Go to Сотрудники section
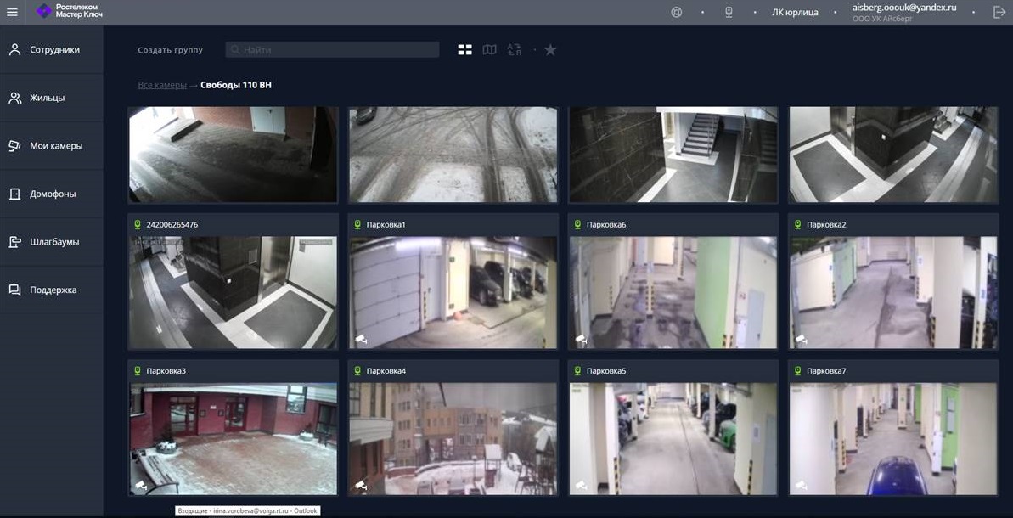 click(x=54, y=49)
